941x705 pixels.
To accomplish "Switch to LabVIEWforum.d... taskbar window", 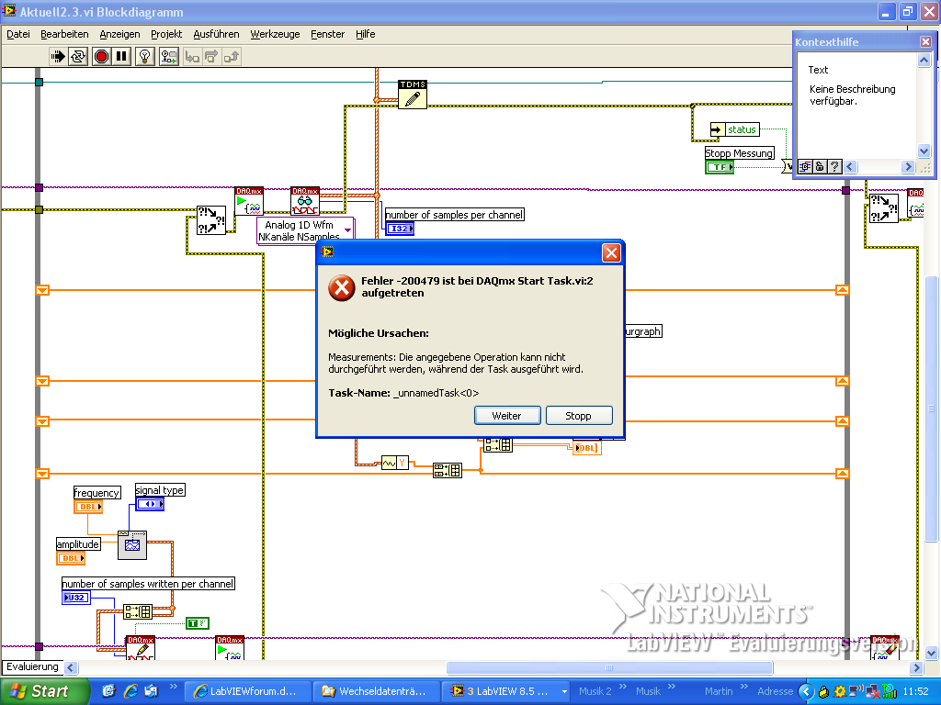I will coord(246,691).
